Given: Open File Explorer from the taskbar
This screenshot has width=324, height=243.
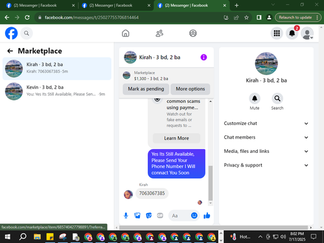Looking at the screenshot, I should 37,237.
